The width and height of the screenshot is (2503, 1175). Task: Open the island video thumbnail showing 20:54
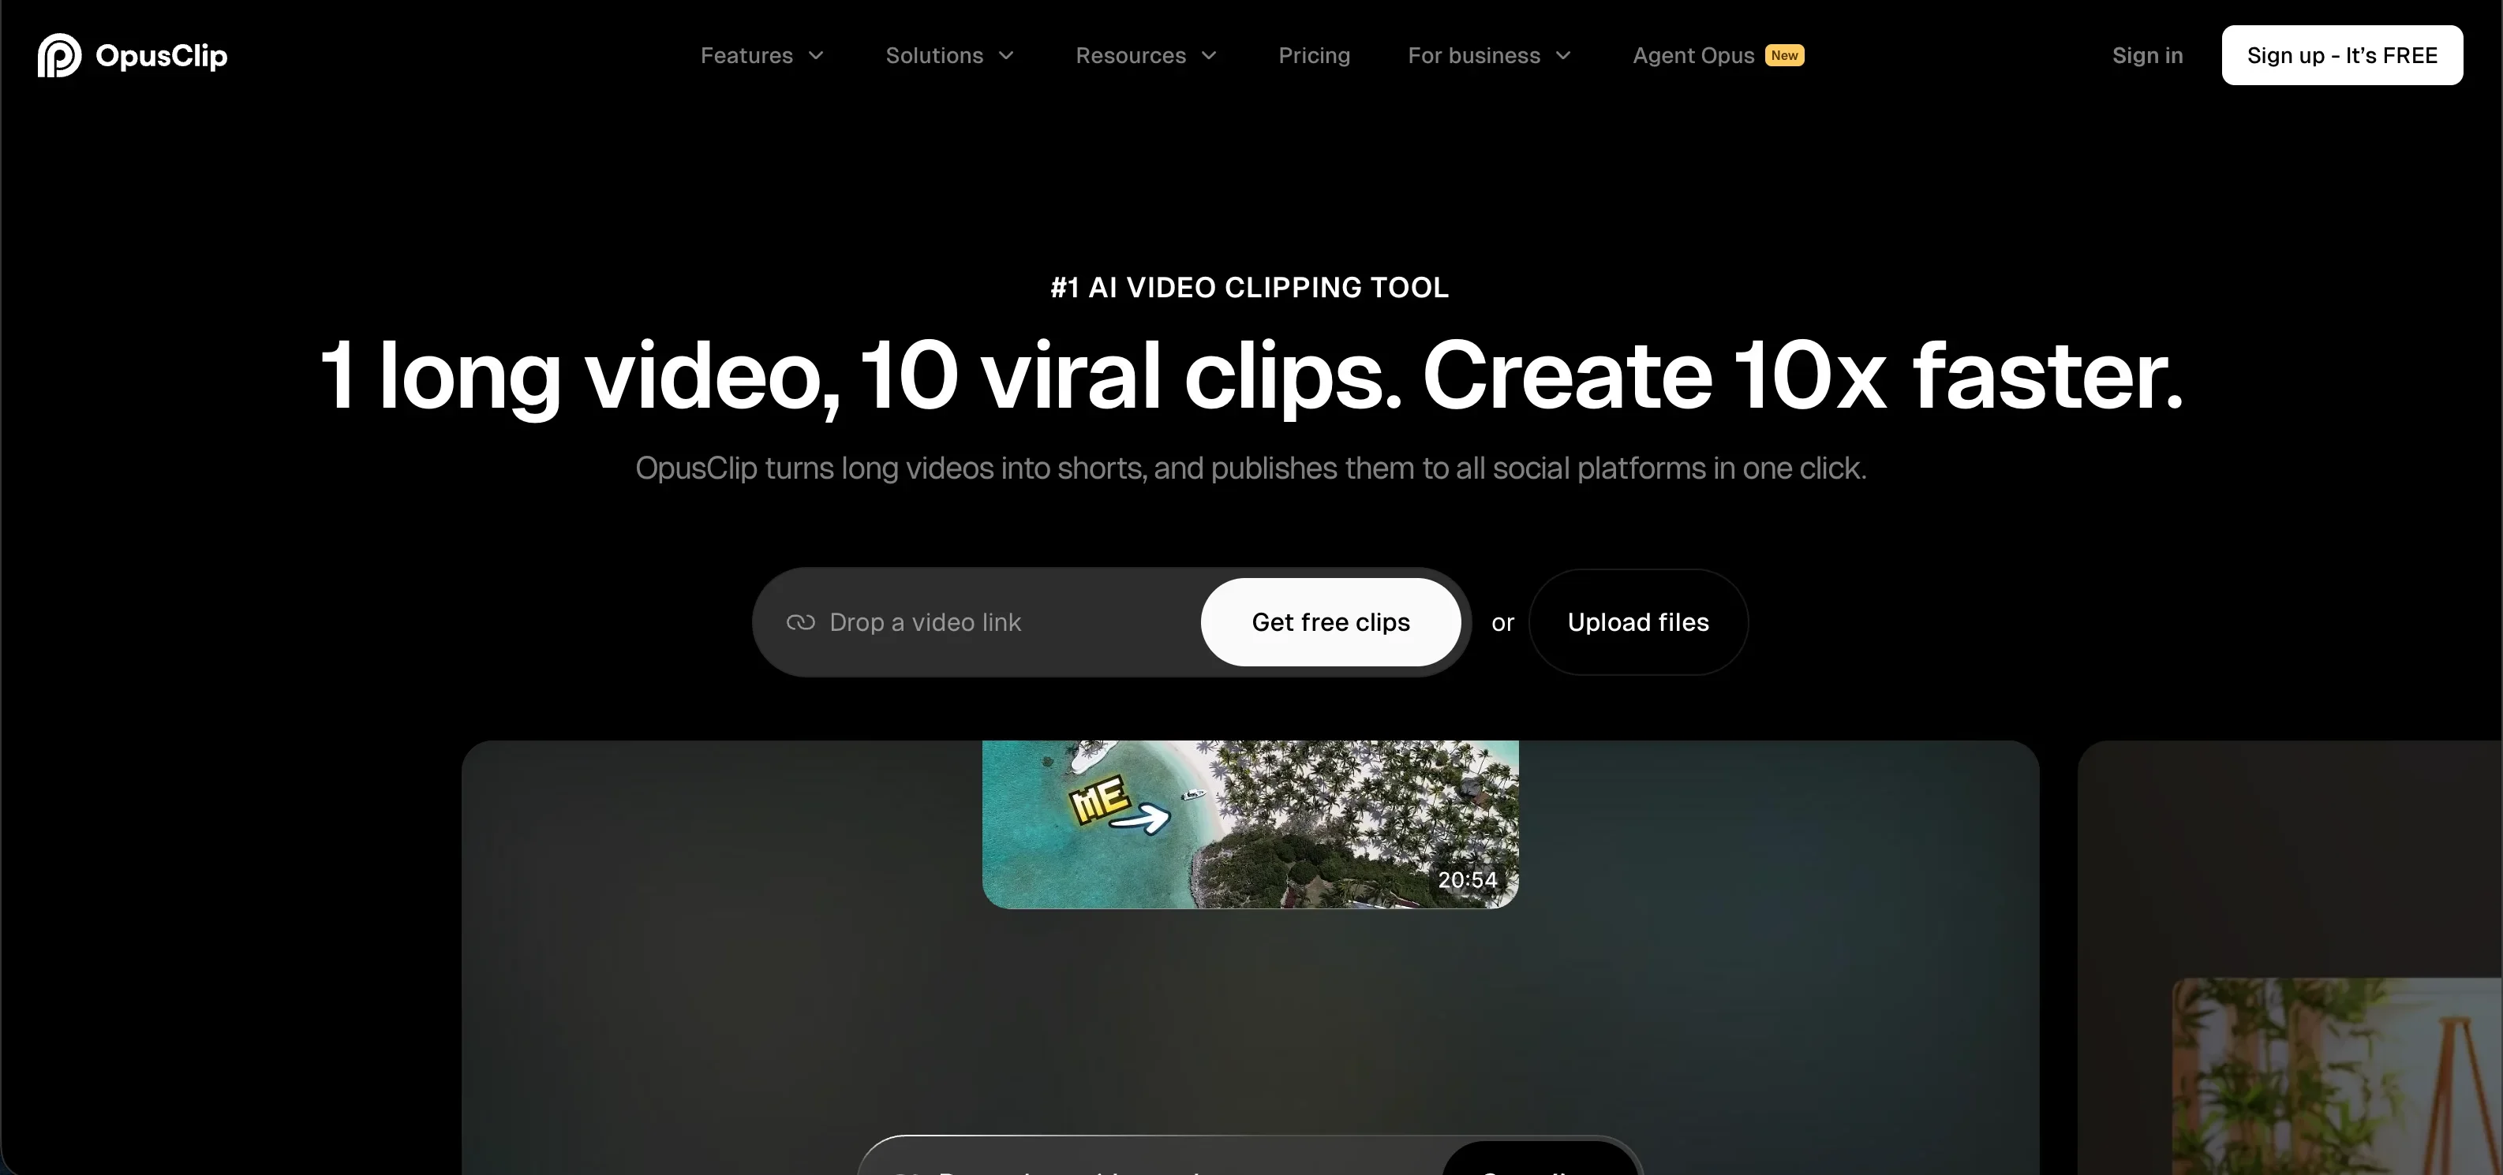pyautogui.click(x=1250, y=824)
